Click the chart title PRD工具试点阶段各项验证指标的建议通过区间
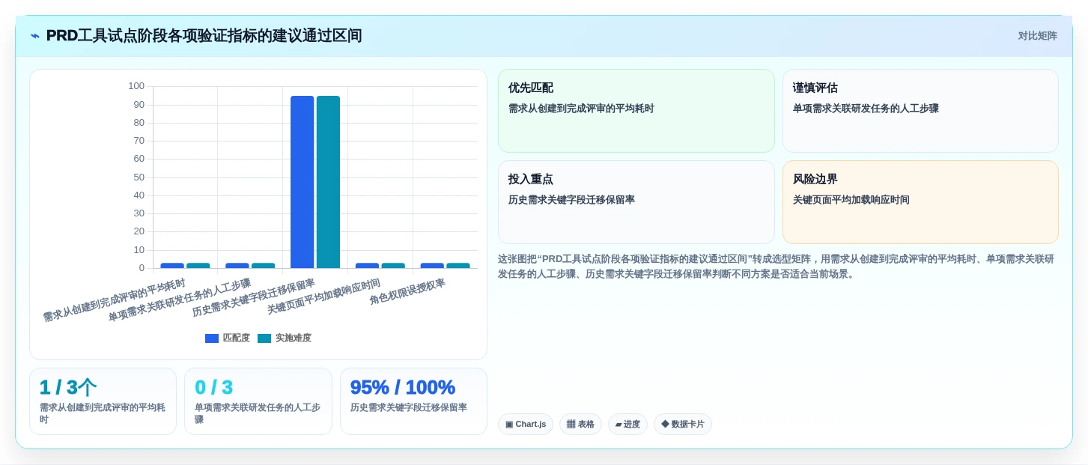 204,36
